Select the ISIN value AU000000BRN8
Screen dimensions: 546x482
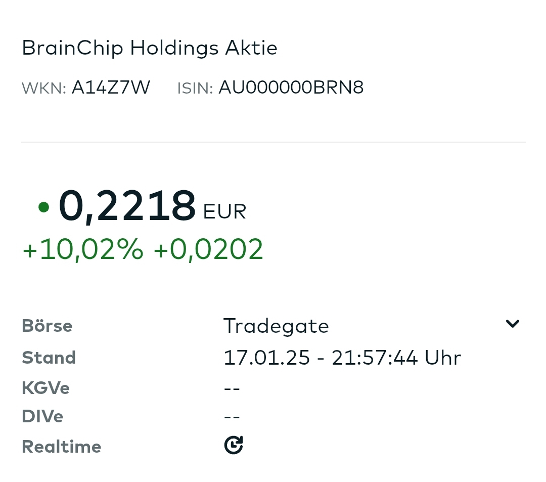point(291,87)
